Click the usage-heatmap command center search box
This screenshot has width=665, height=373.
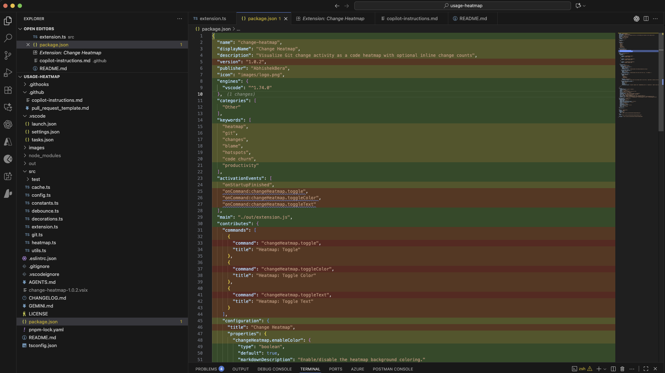click(462, 6)
